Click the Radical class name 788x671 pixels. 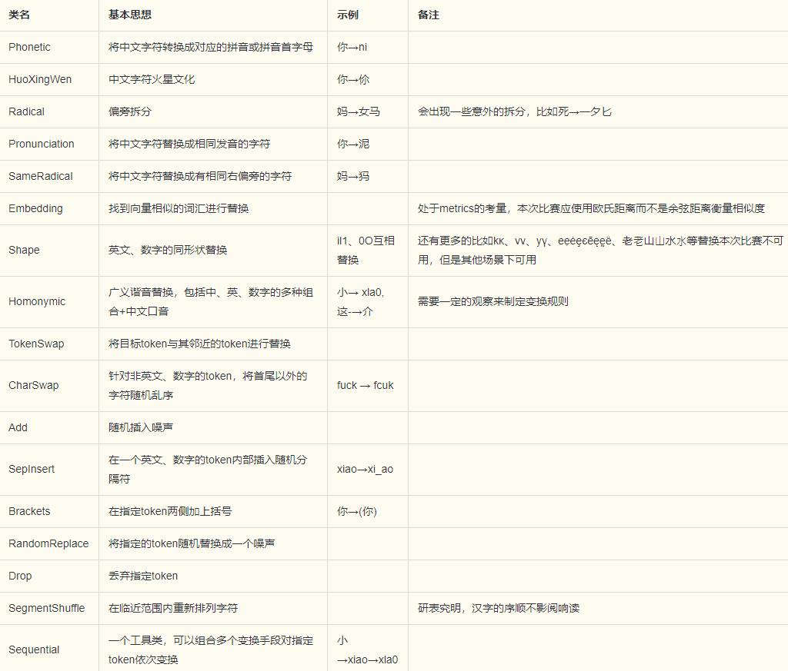pos(25,111)
